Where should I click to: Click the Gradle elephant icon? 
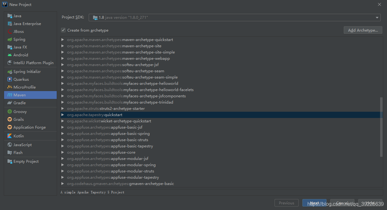(x=10, y=103)
